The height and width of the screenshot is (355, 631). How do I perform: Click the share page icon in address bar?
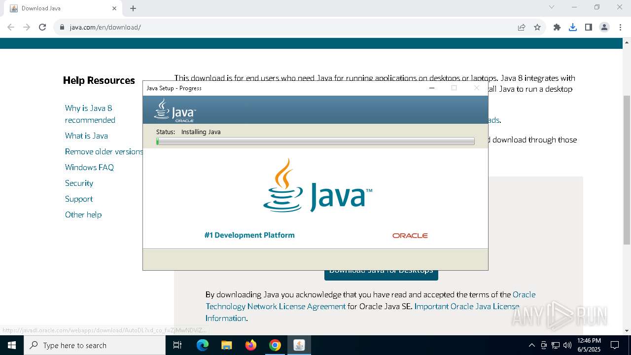522,27
